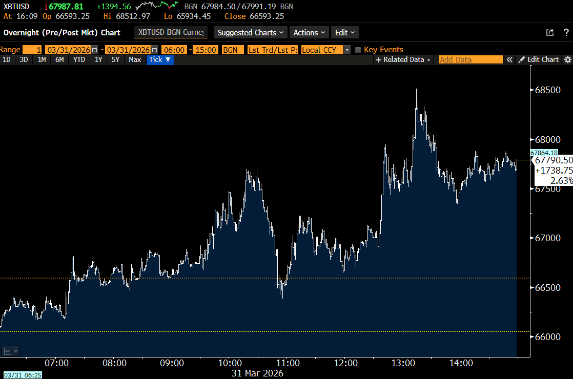Click the 03/31 06:25 timestamp label
The width and height of the screenshot is (573, 379).
23,375
